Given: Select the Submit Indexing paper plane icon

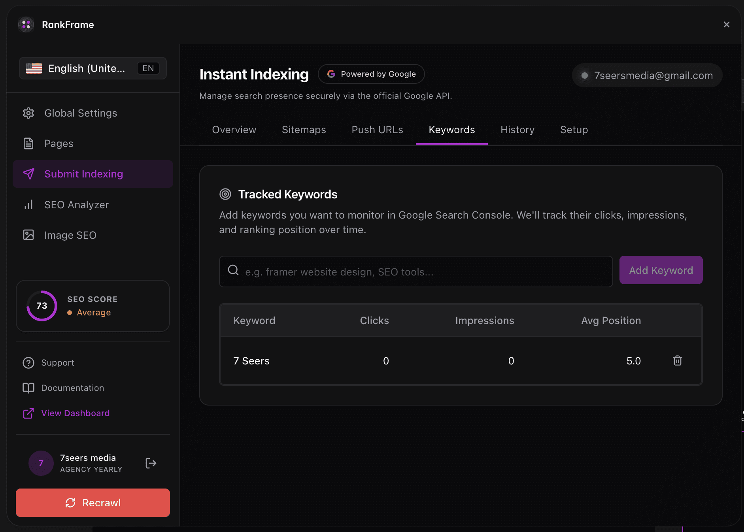Looking at the screenshot, I should [x=28, y=174].
